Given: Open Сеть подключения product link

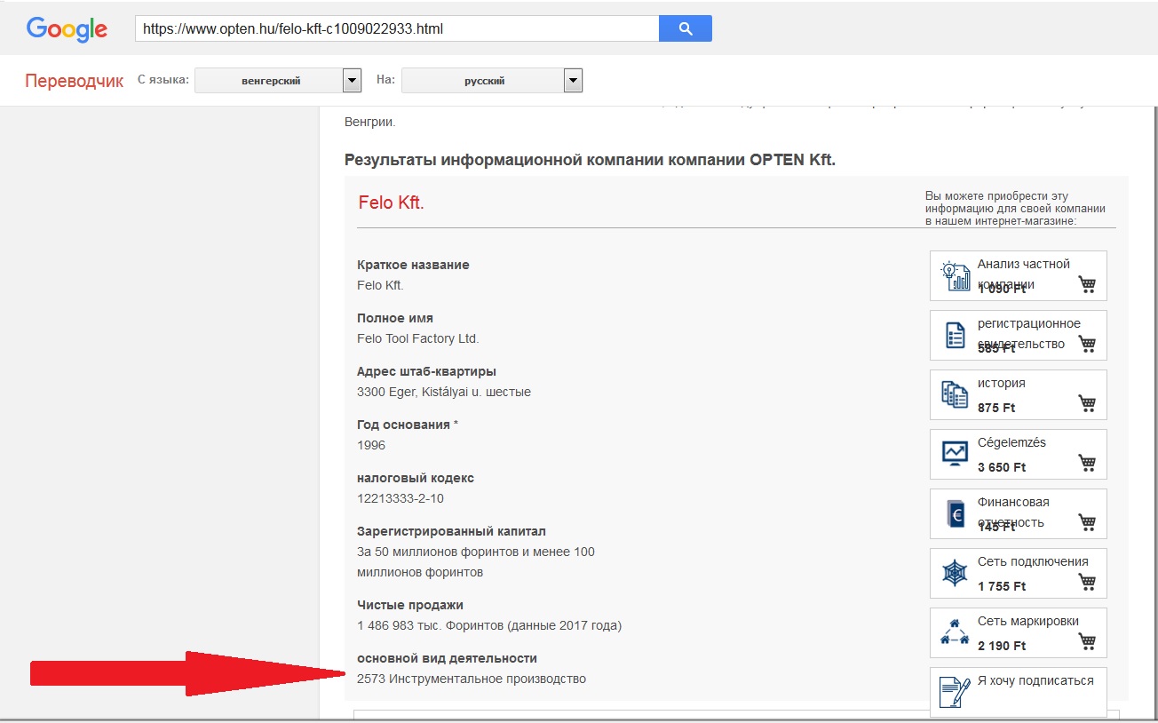Looking at the screenshot, I should pos(1033,561).
